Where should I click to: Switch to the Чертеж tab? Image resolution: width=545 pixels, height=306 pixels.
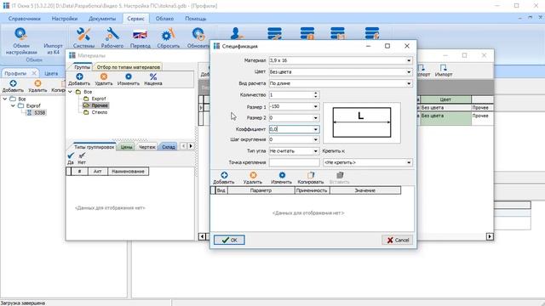tap(147, 147)
